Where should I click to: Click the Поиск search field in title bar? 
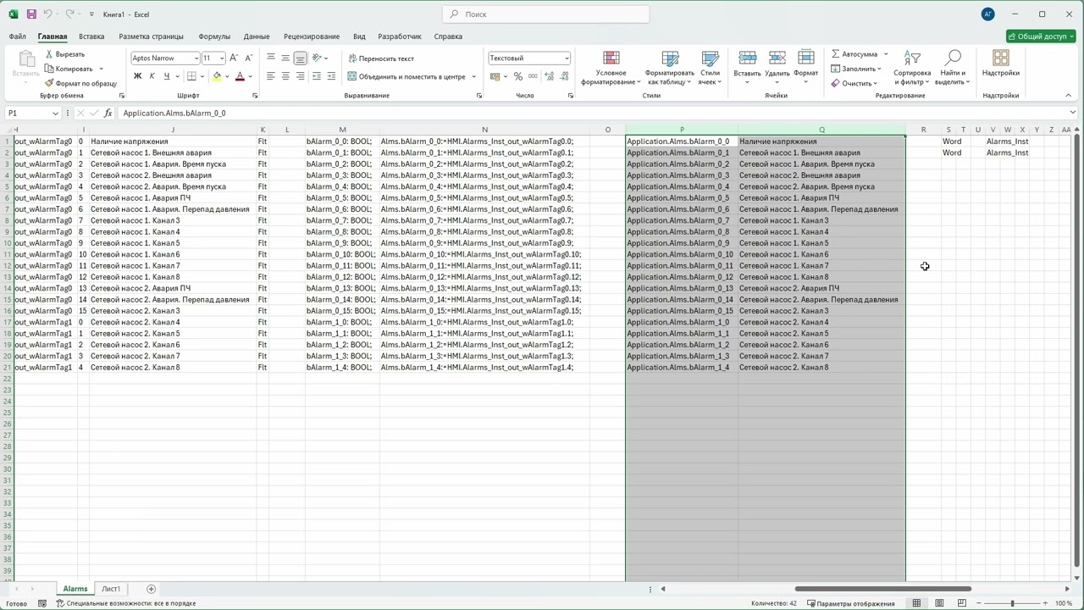tap(545, 14)
